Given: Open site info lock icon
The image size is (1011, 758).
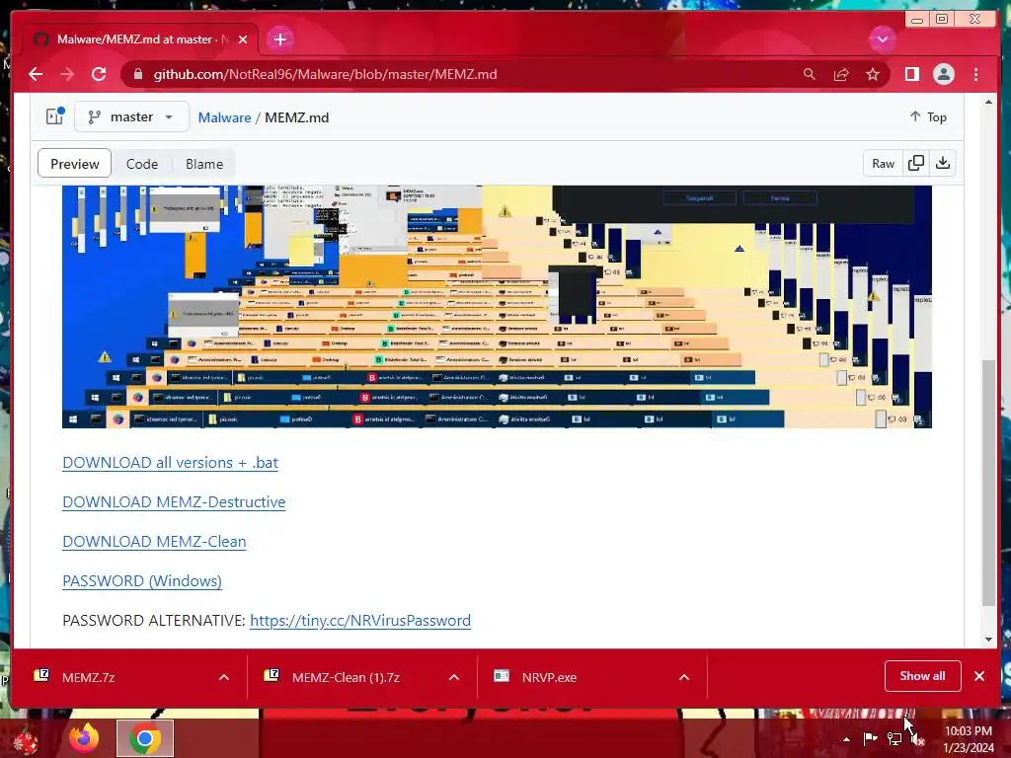Looking at the screenshot, I should tap(138, 74).
